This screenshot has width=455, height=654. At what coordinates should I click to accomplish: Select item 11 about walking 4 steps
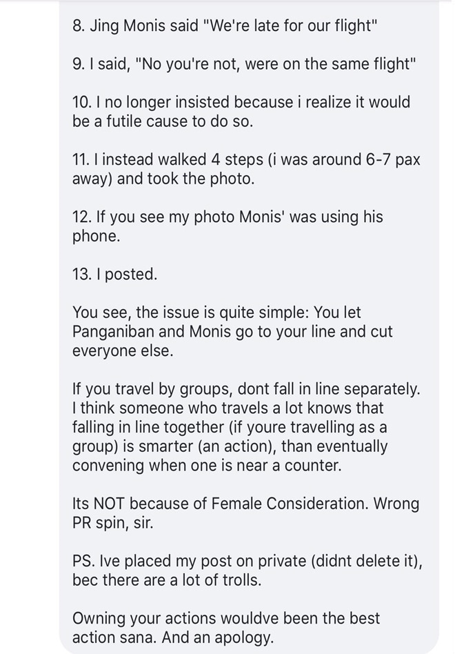tap(246, 169)
